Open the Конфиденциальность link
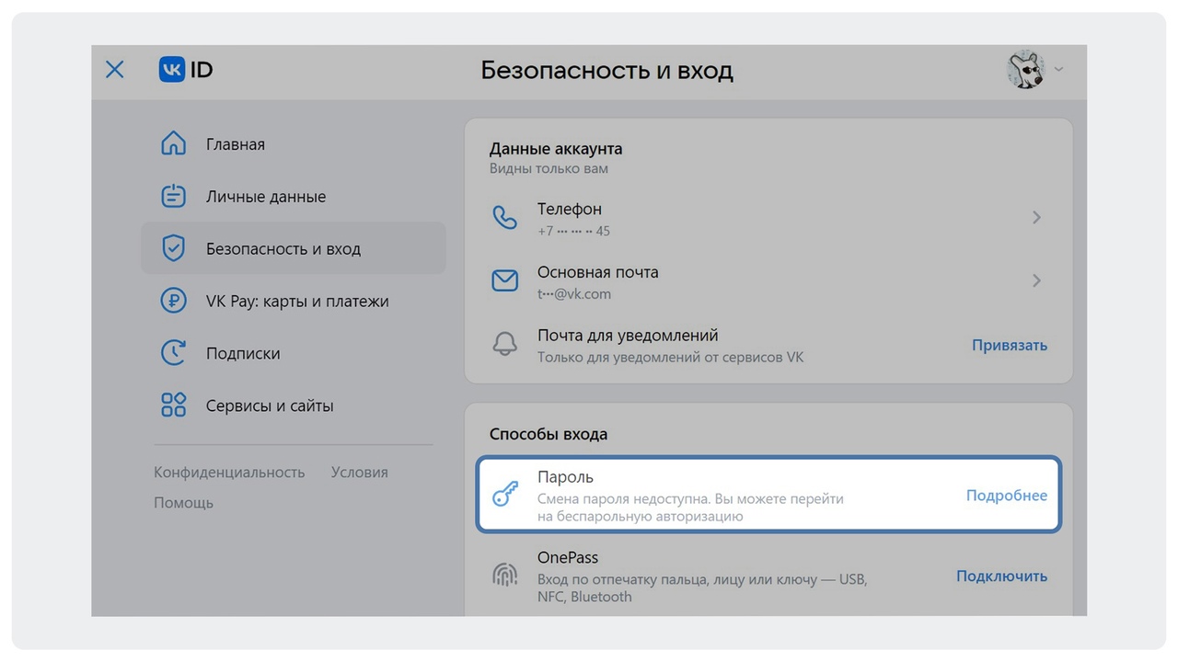This screenshot has width=1178, height=662. [x=229, y=472]
